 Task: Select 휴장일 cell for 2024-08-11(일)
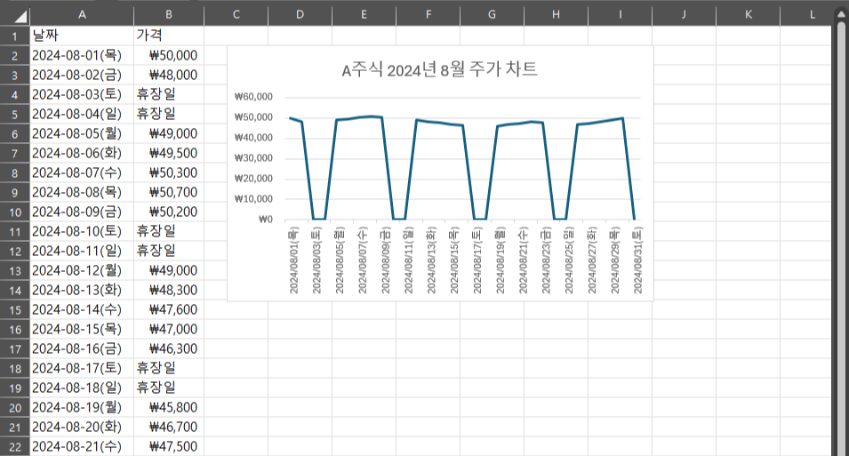click(x=169, y=251)
